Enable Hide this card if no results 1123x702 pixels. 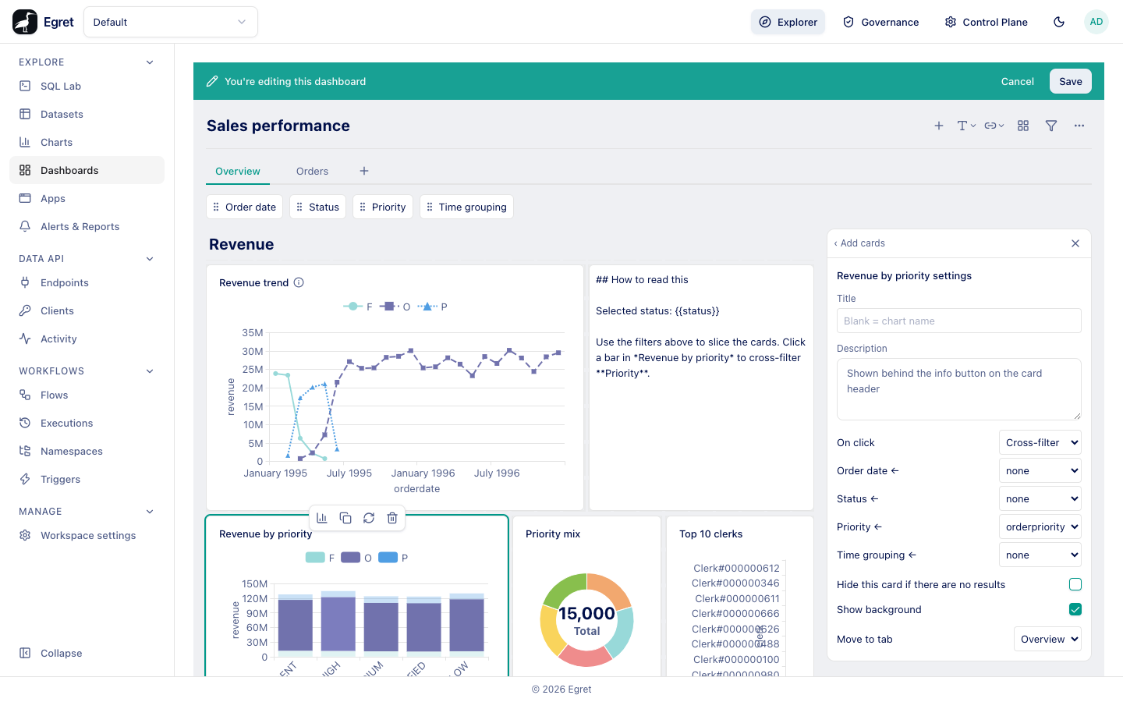pos(1075,584)
